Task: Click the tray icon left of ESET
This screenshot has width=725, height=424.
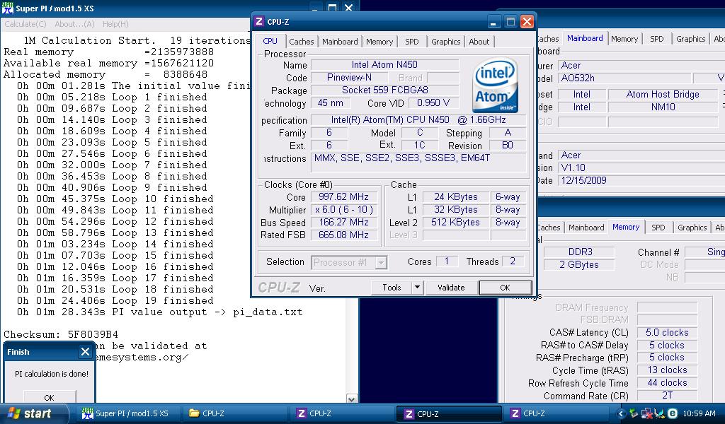Action: click(660, 413)
